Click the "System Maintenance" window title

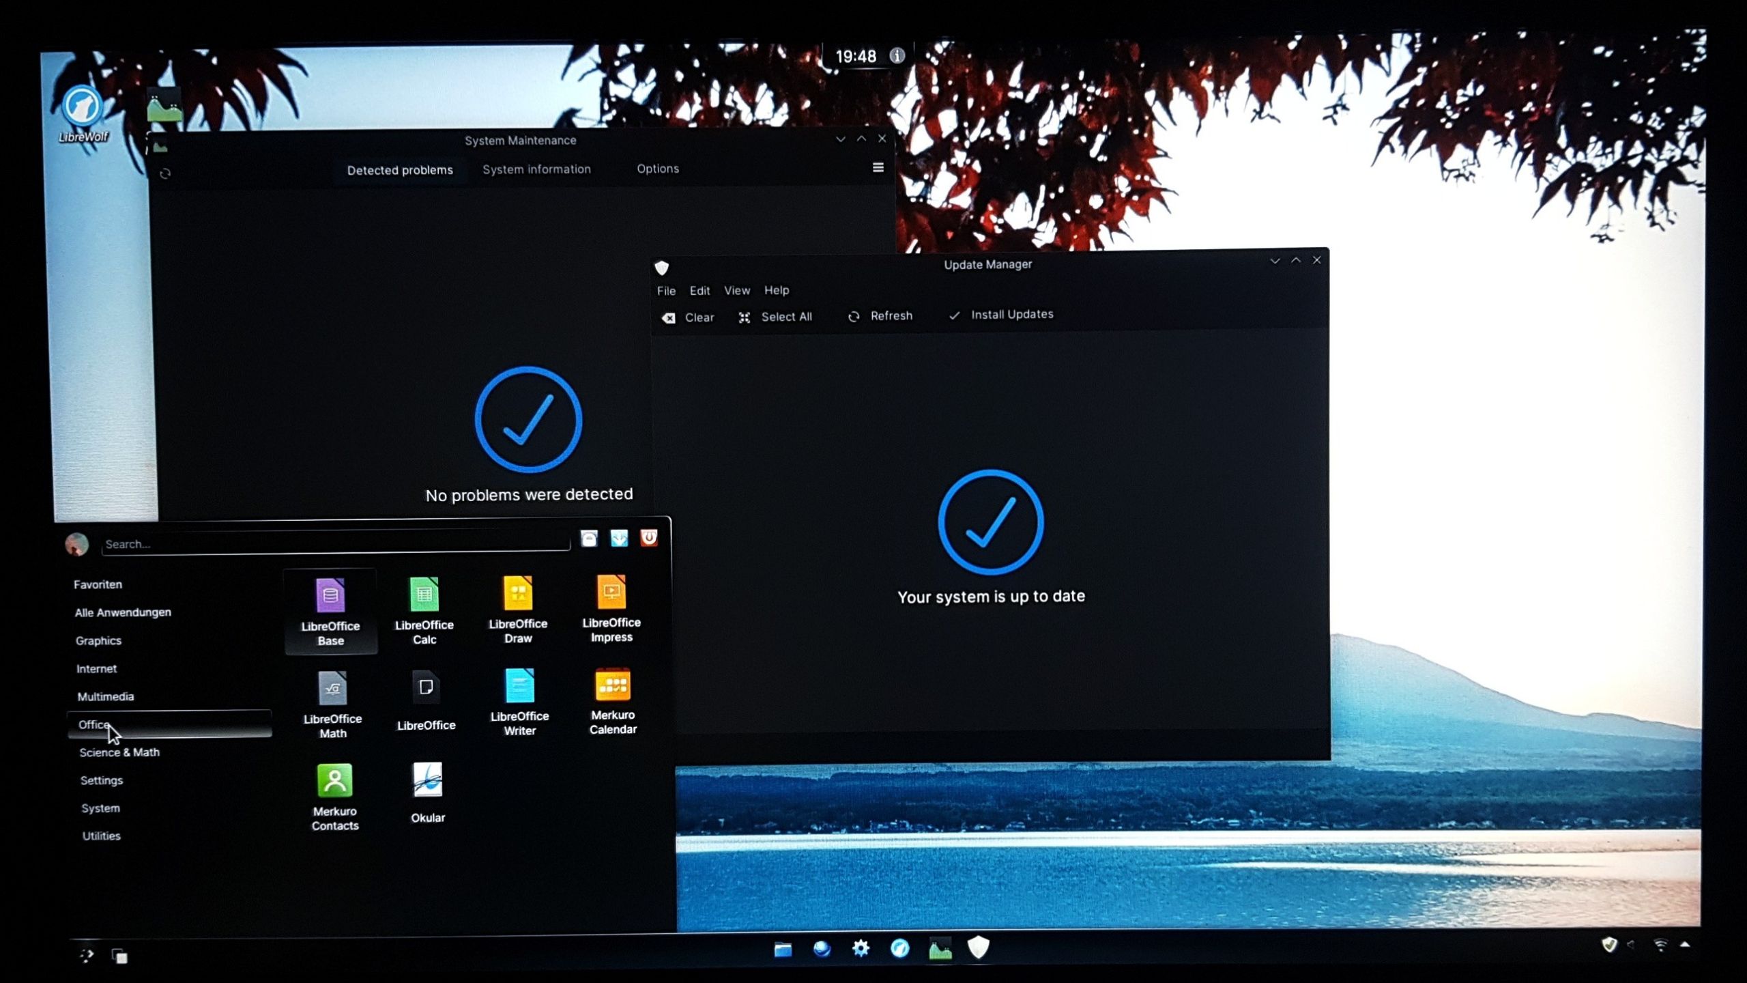[x=520, y=141]
